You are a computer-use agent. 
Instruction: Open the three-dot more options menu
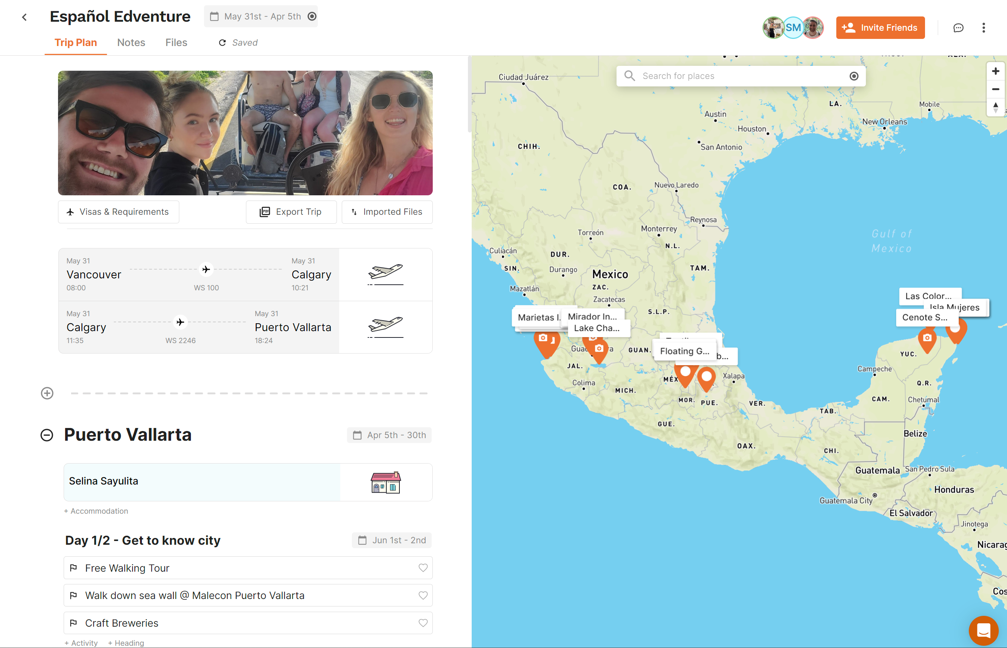(x=983, y=28)
